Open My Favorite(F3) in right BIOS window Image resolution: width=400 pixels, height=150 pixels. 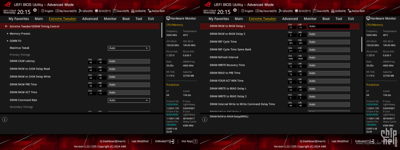point(266,11)
